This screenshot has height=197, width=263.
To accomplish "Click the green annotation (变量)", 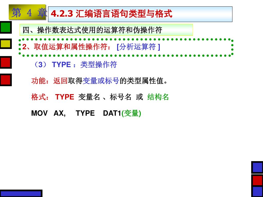I will click(131, 113).
